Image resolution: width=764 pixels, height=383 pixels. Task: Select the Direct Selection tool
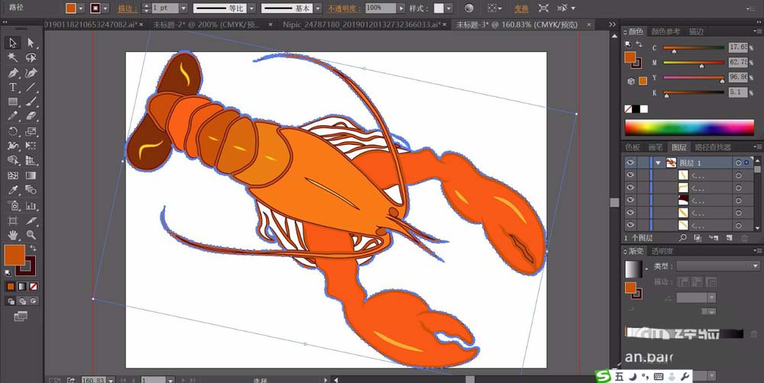pyautogui.click(x=31, y=43)
